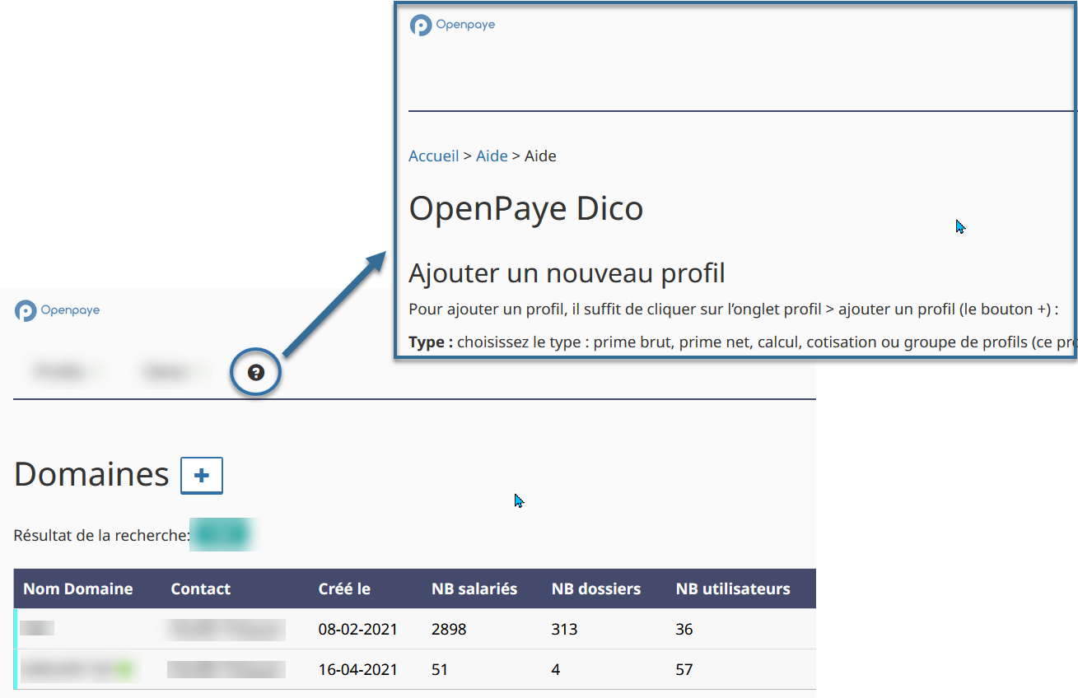Click the Résultat de la recherche label
The image size is (1078, 698).
102,536
